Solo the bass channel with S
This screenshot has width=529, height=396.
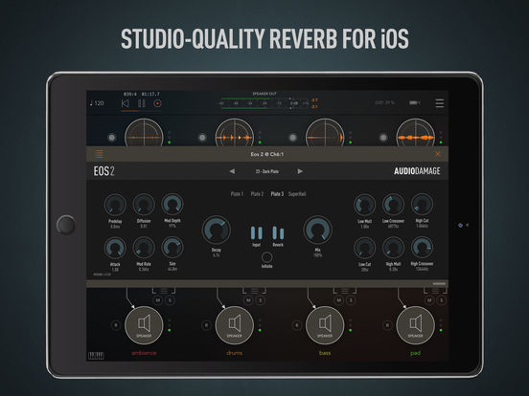click(x=351, y=300)
